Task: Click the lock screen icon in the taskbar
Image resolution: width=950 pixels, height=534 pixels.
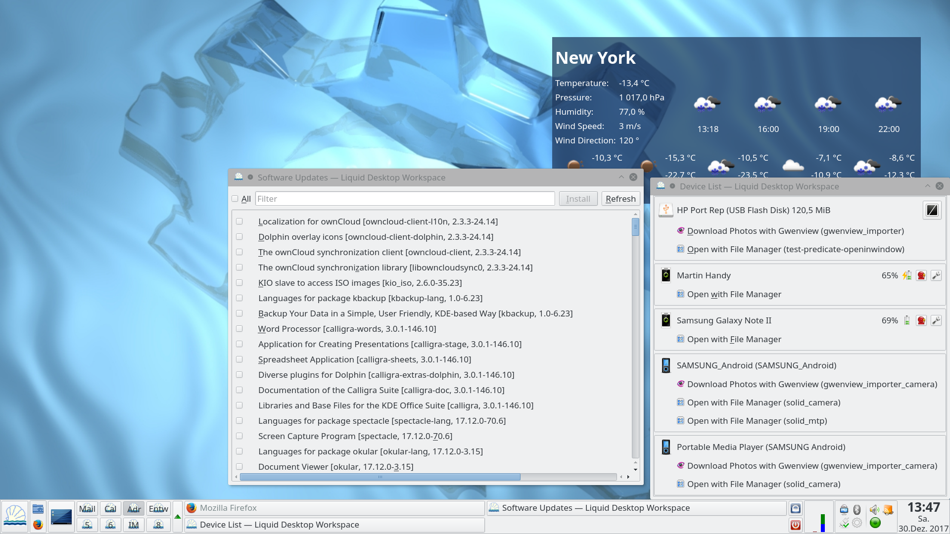Action: 796,508
